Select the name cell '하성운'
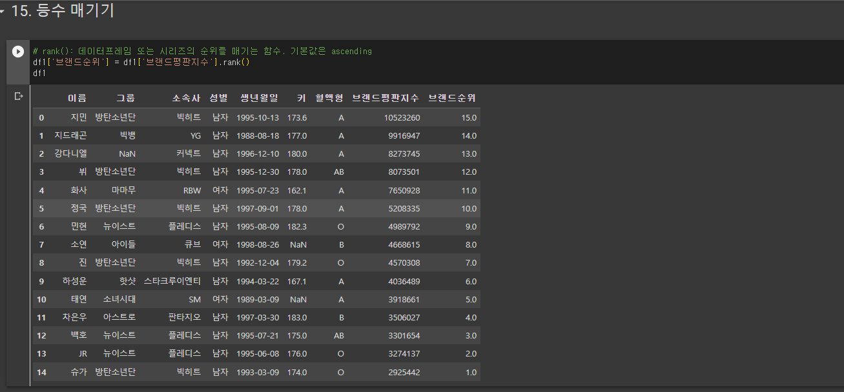Viewport: 844px width, 392px height. click(74, 281)
